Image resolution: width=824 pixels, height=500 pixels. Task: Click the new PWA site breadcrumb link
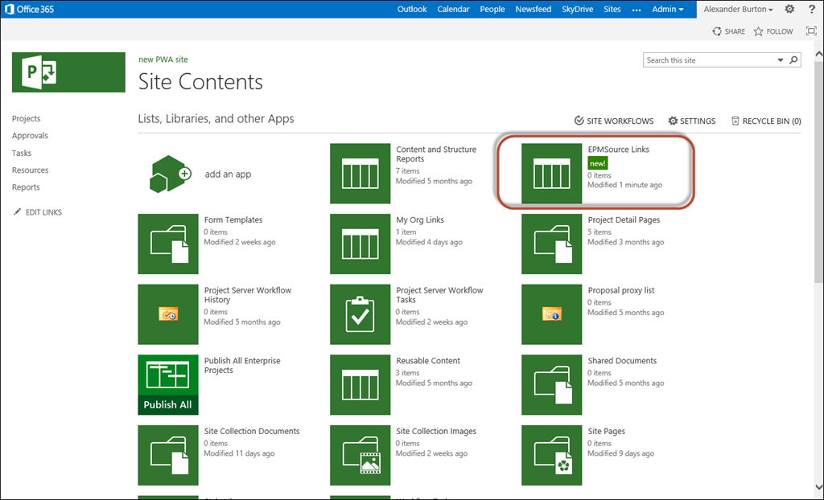(163, 59)
